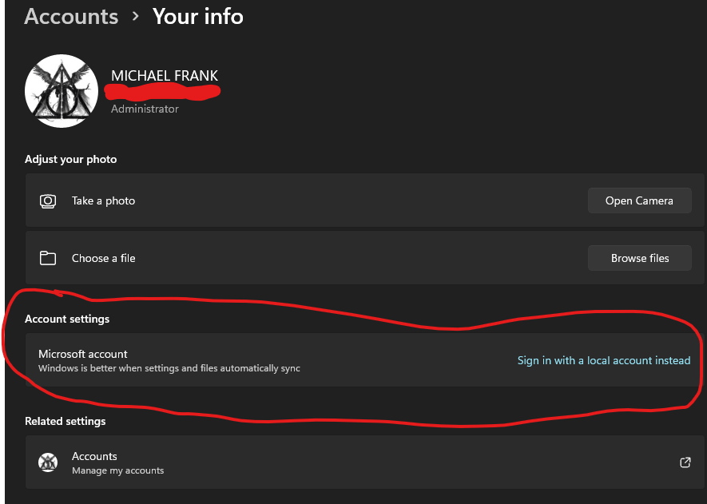Click the camera icon next to Take a photo

tap(48, 201)
